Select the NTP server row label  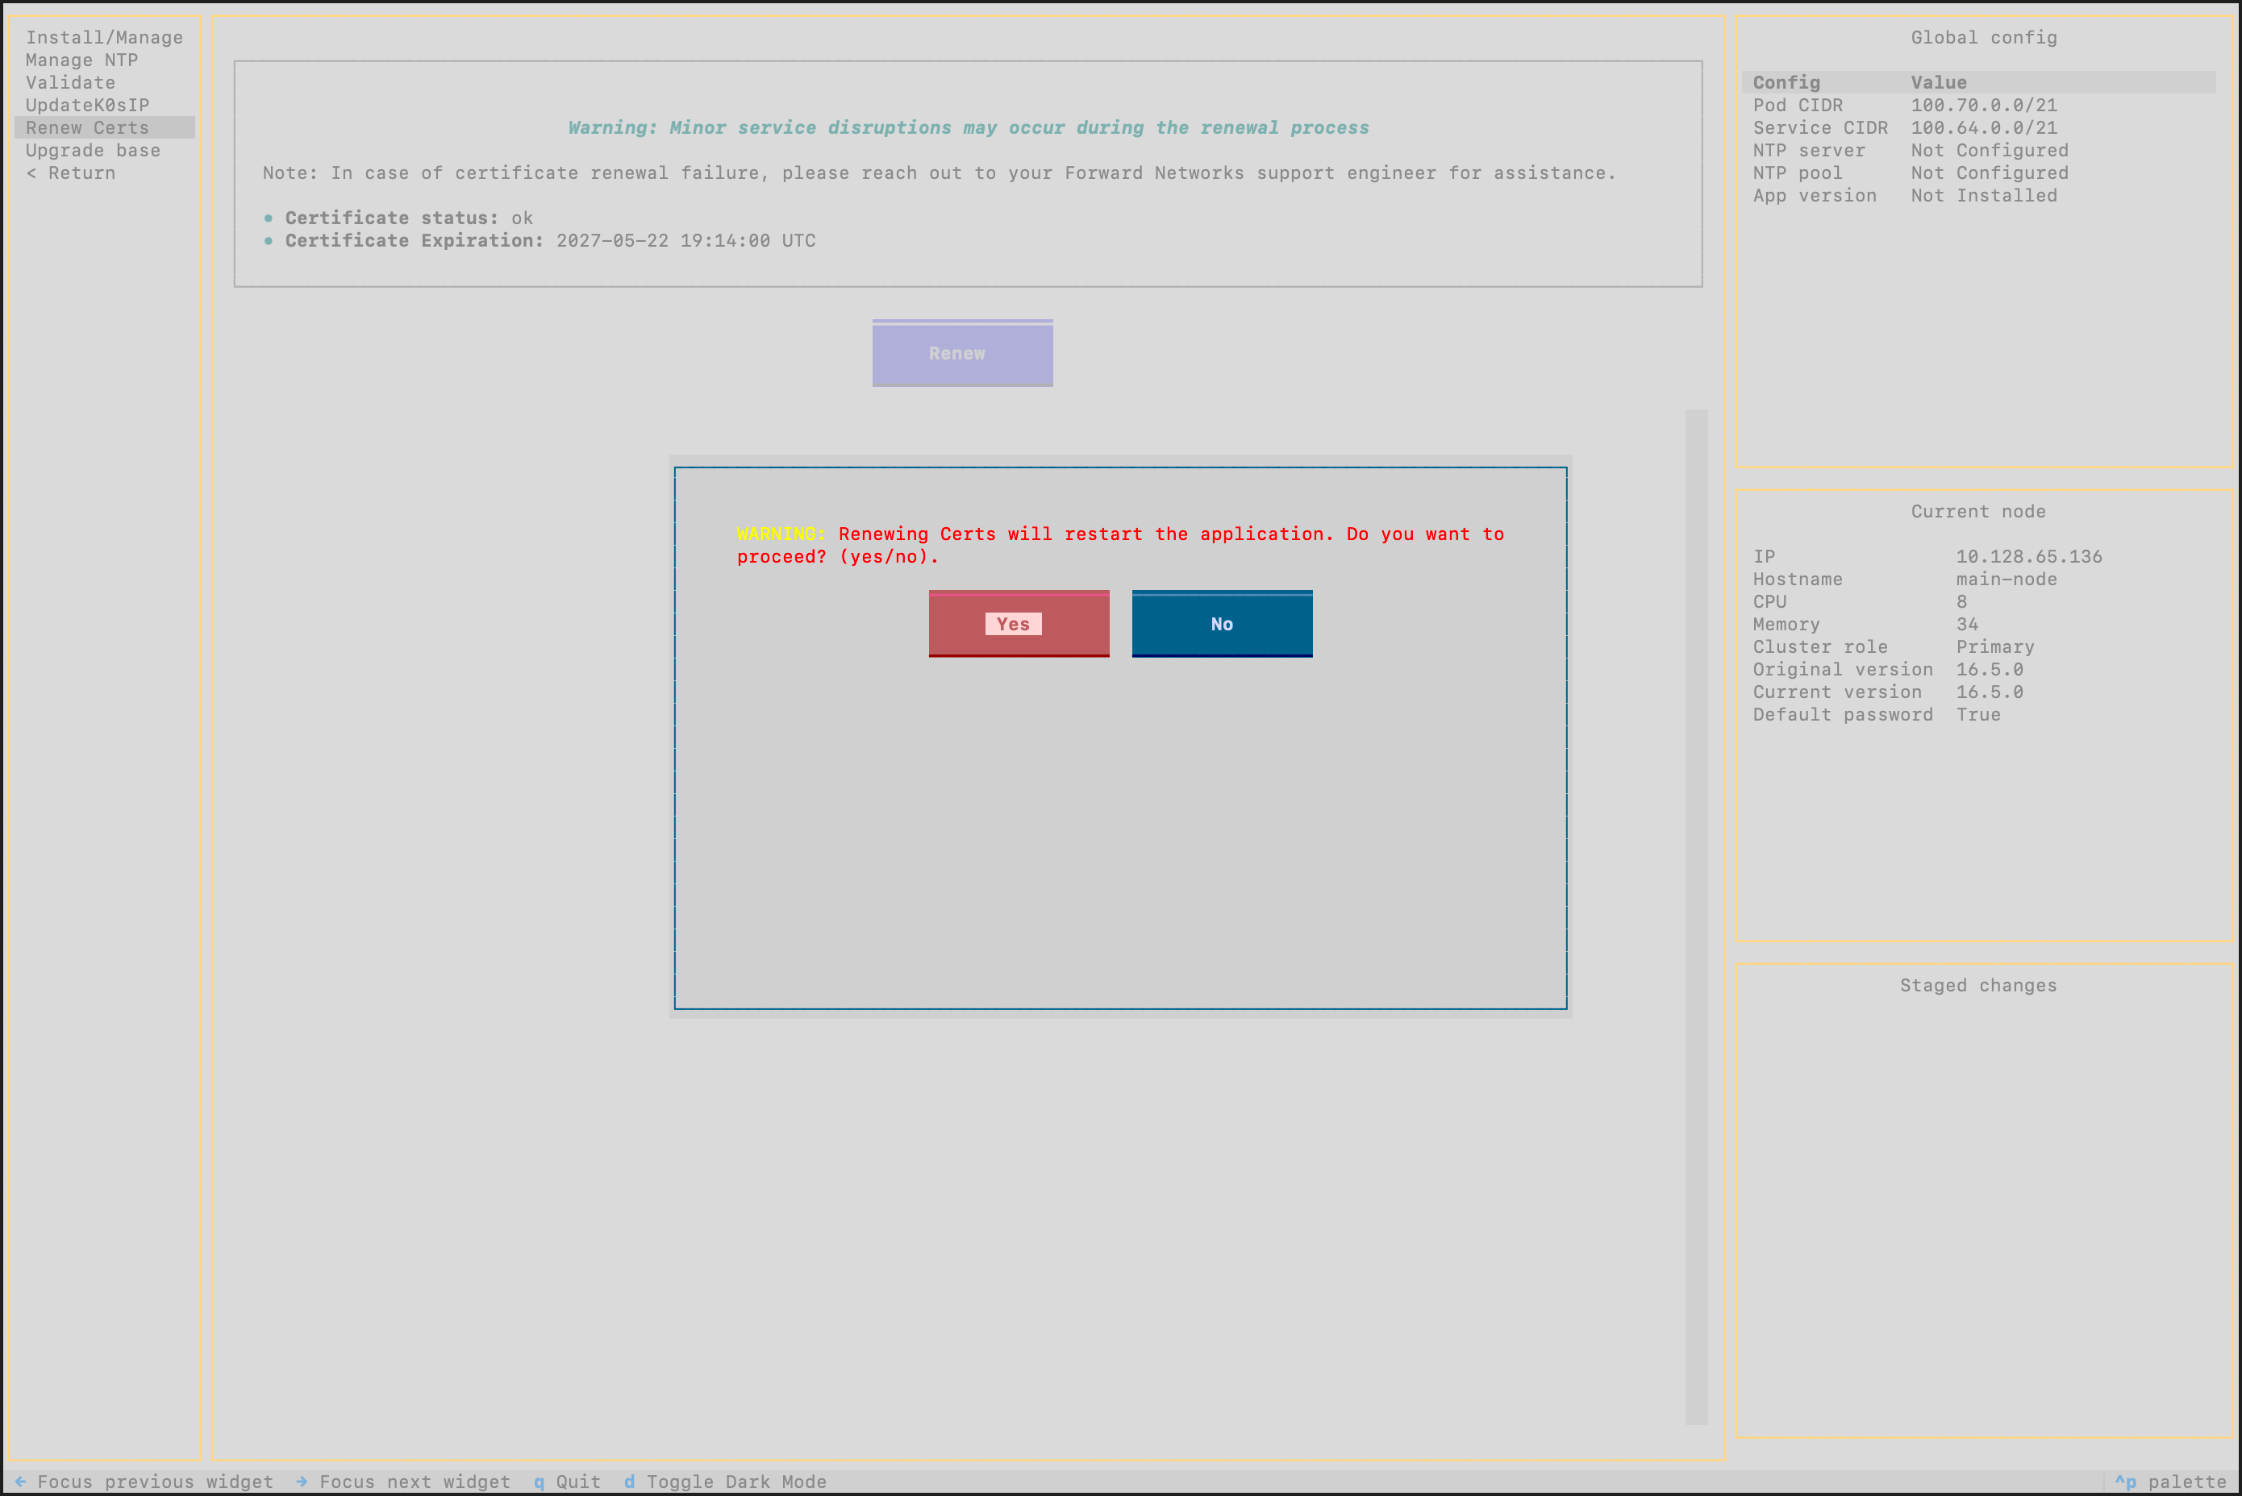[x=1809, y=151]
